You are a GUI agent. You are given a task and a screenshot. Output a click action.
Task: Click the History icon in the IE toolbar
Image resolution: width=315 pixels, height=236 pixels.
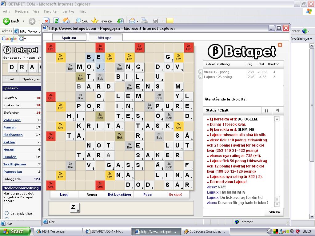[x=121, y=21]
